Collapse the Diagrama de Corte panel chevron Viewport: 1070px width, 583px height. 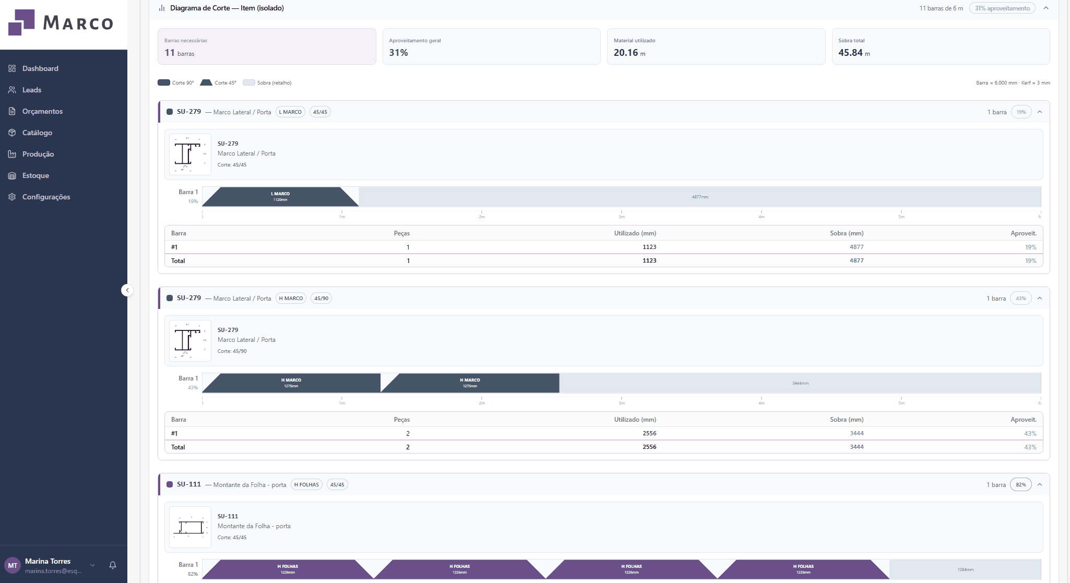click(1046, 8)
